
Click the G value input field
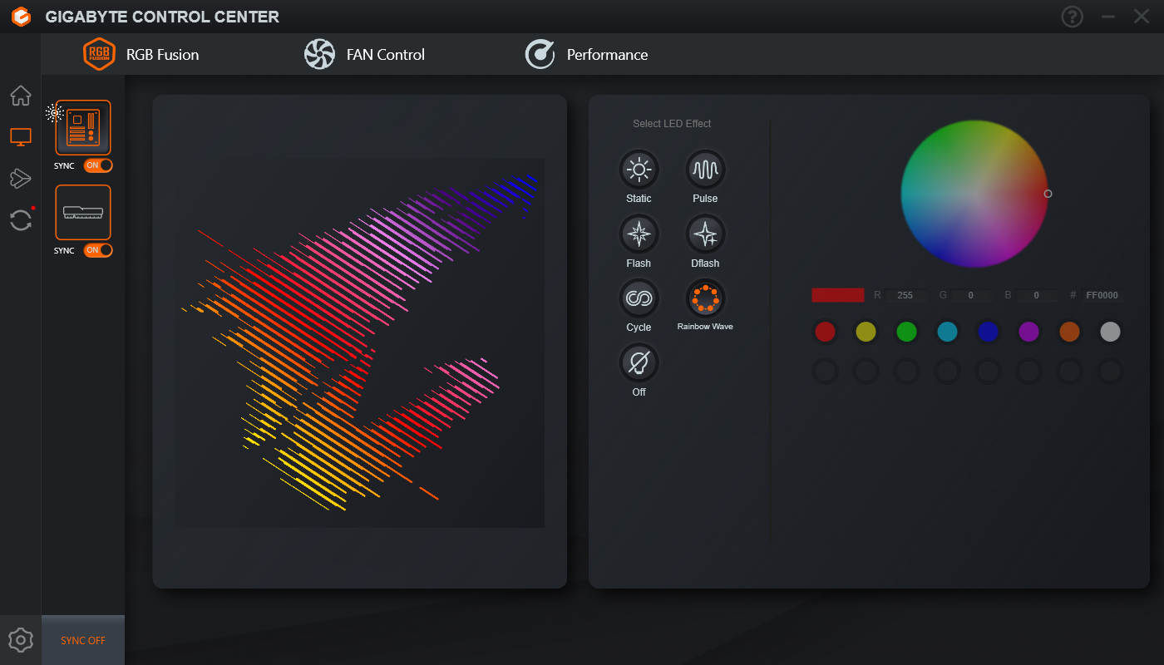coord(970,295)
